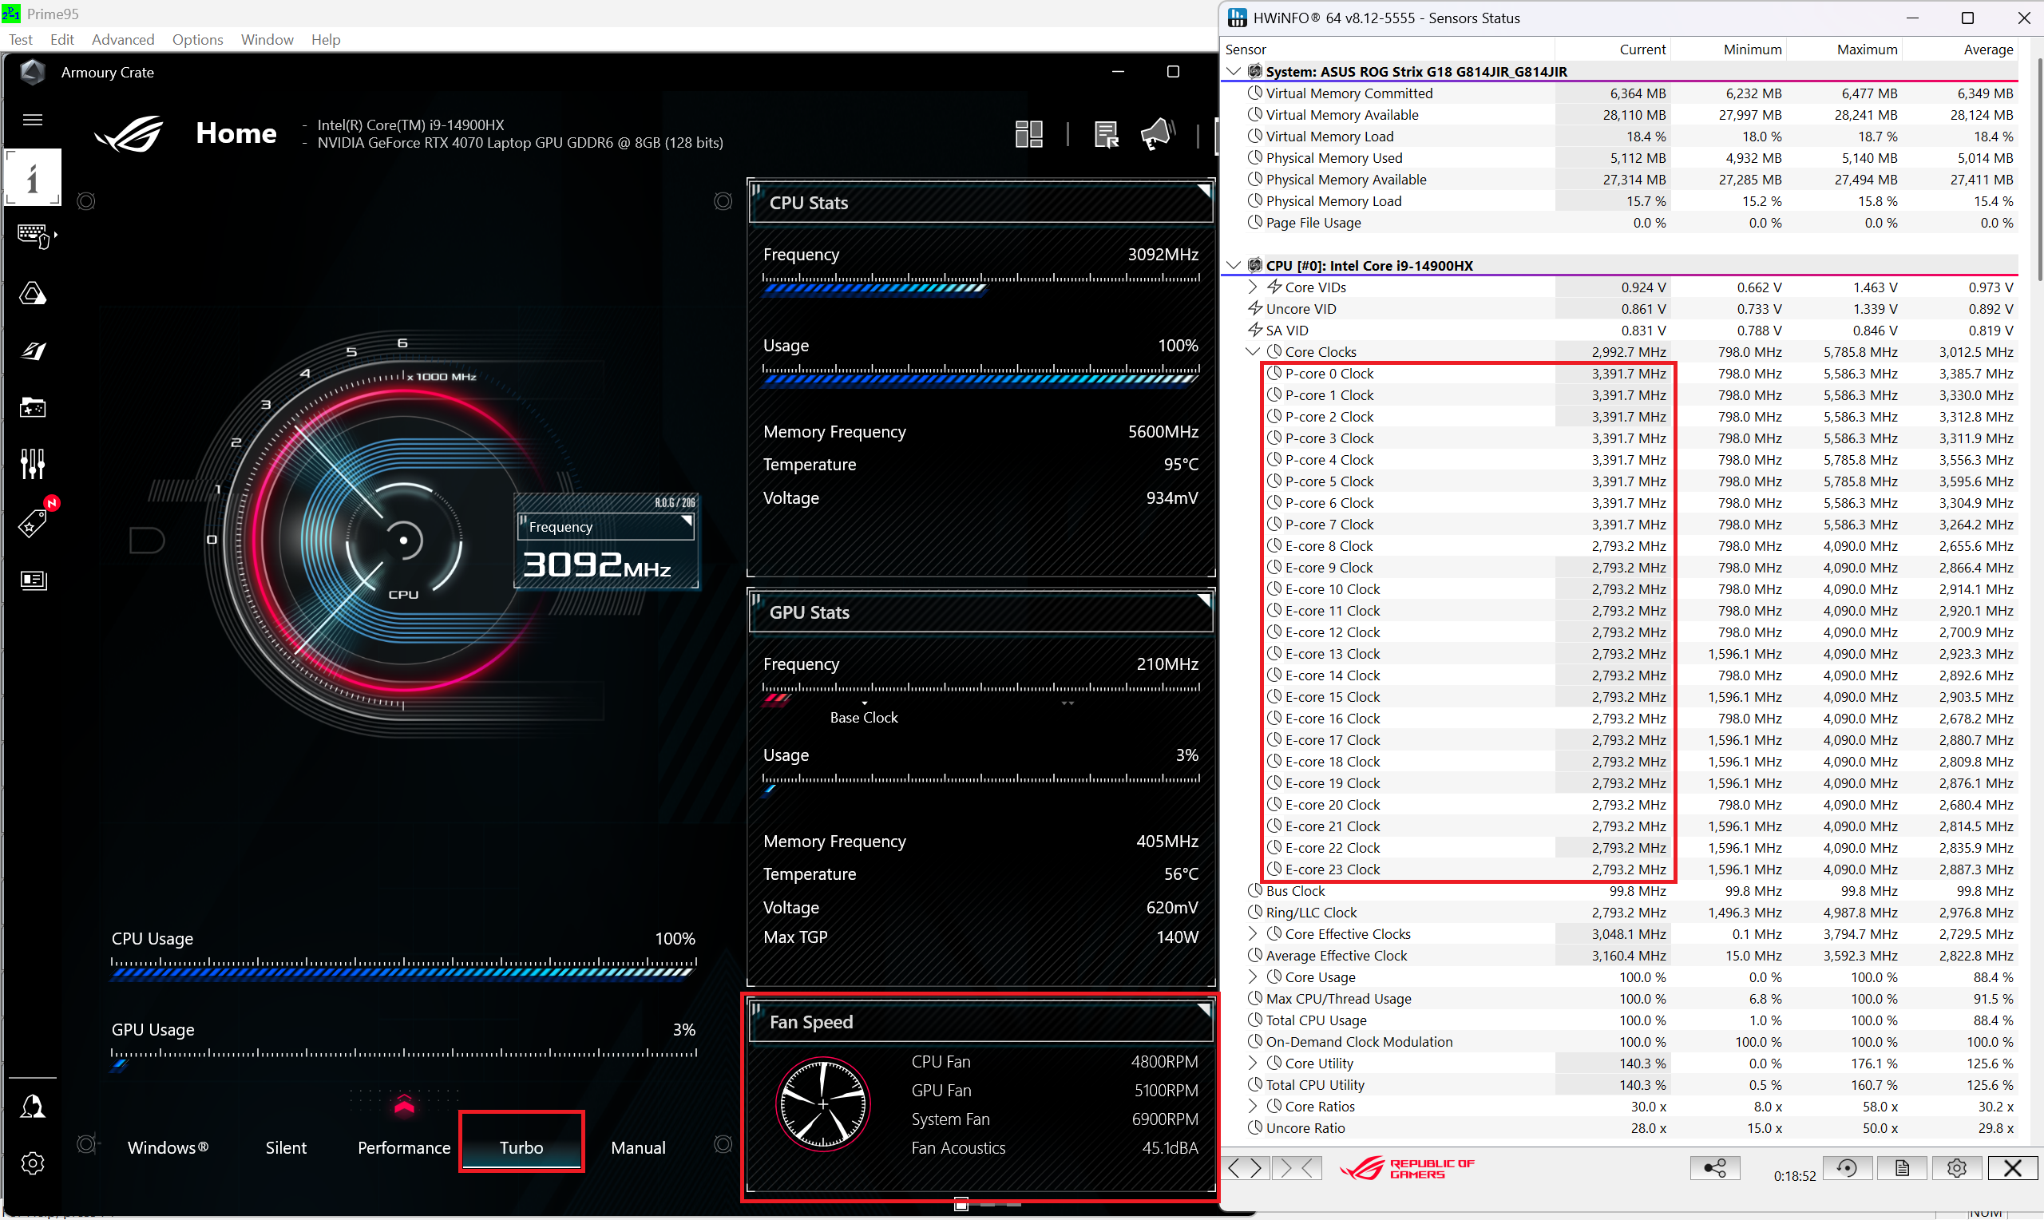Open the audio equalizer panel icon
This screenshot has height=1220, width=2044.
pyautogui.click(x=33, y=464)
